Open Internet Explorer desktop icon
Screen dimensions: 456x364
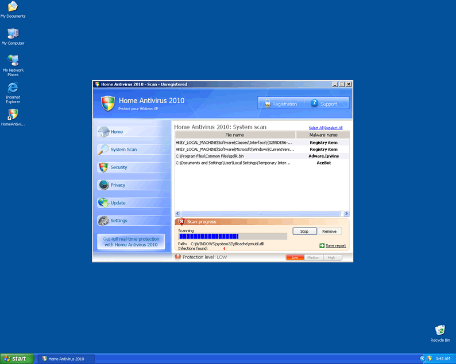tap(13, 88)
